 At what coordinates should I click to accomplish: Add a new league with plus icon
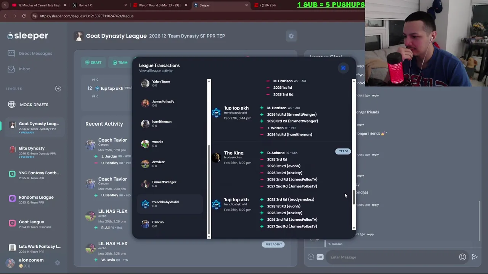click(58, 89)
